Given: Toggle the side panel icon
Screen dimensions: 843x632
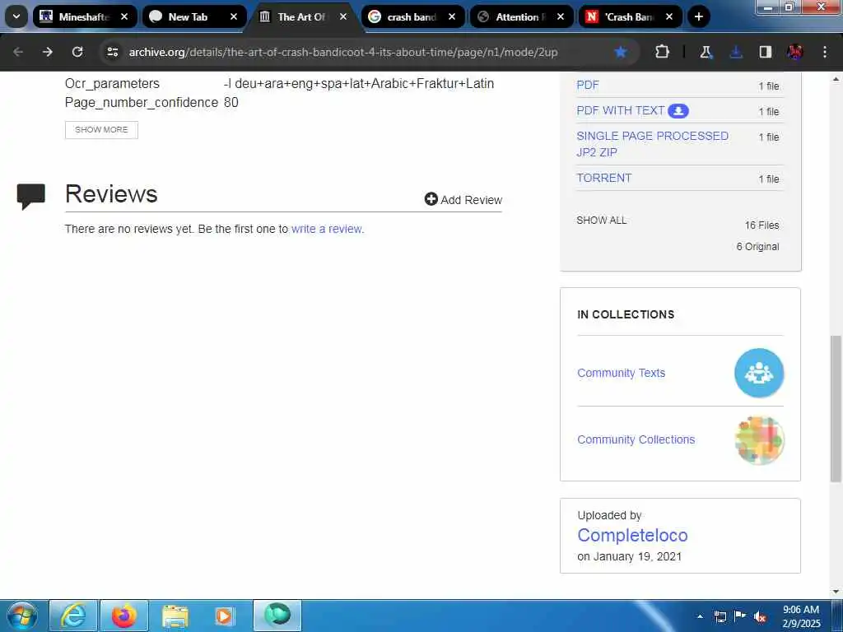Looking at the screenshot, I should coord(766,52).
